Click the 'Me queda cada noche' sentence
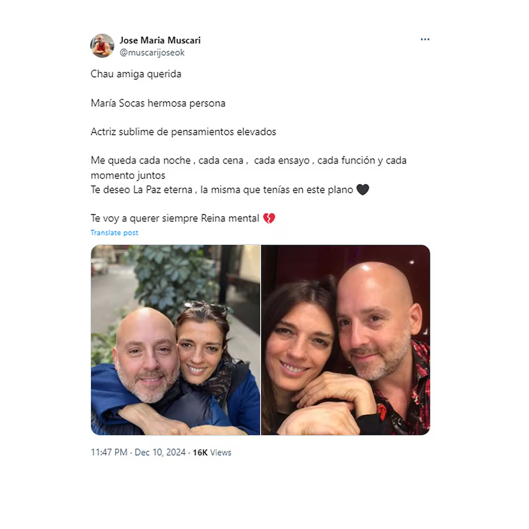 (249, 161)
